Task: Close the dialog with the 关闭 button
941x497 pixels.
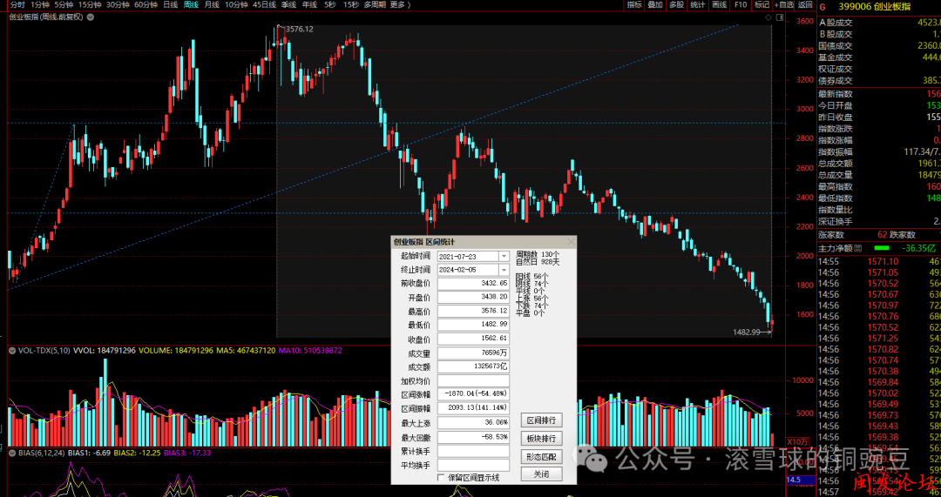Action: [541, 474]
